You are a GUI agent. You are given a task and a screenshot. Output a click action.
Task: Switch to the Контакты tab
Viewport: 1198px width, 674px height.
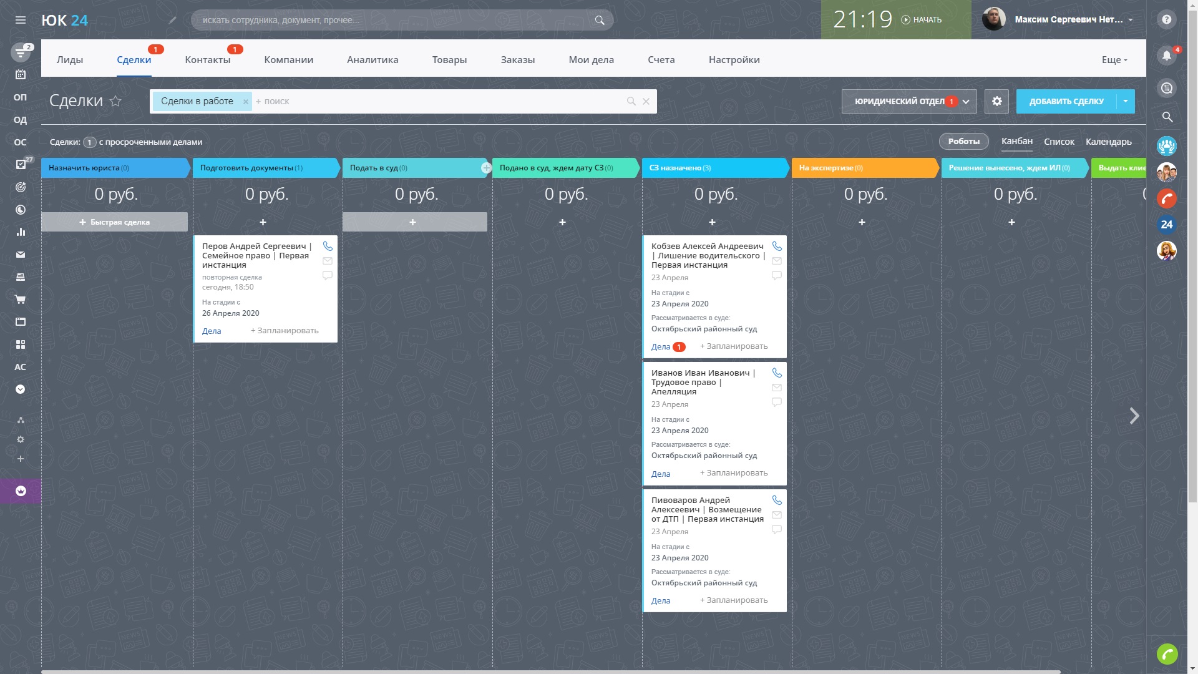click(x=207, y=60)
